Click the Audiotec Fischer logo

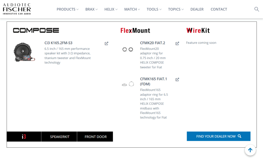point(17,9)
